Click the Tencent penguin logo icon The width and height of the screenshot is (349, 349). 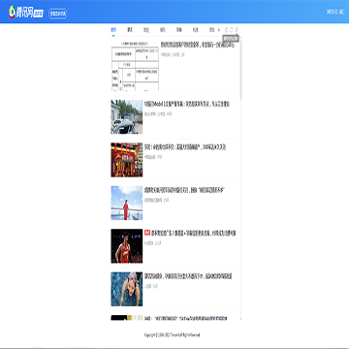[x=13, y=12]
